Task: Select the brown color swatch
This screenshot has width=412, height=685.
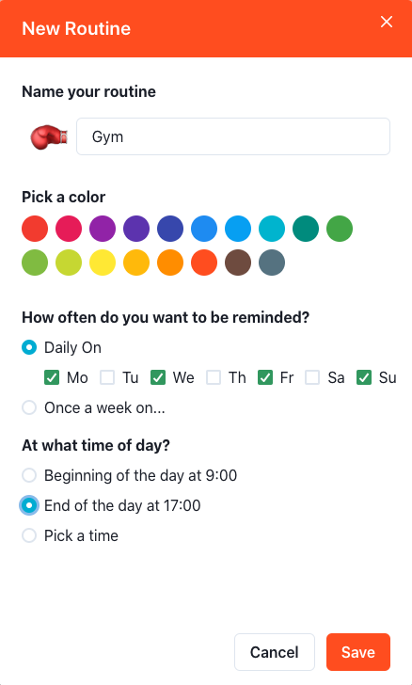Action: pos(238,263)
